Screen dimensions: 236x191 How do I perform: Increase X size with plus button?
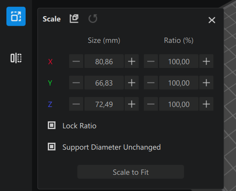coord(132,61)
